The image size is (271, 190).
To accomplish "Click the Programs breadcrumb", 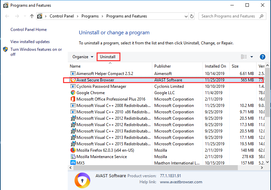I will 90,16.
